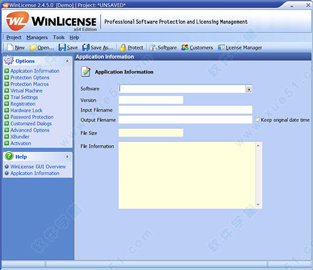Click green arrow icon beside Virtual Machine
The image size is (313, 270).
pyautogui.click(x=7, y=91)
